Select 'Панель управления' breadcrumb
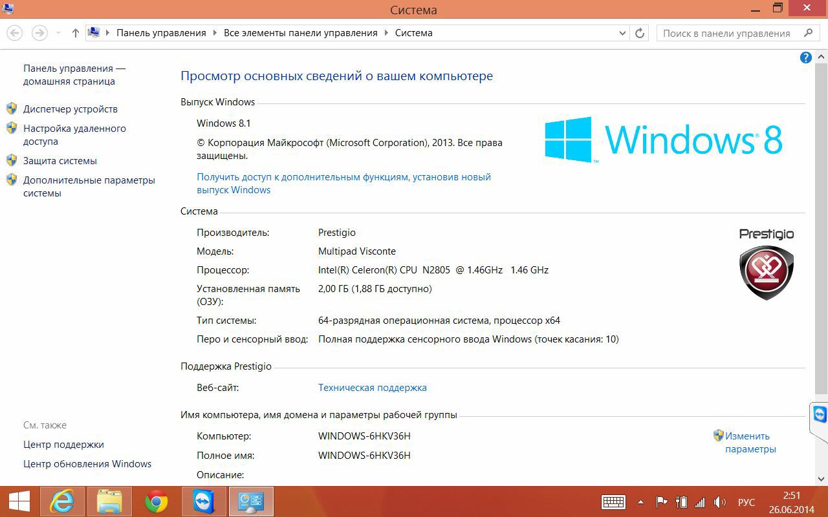Screen dimensions: 828x517 click(x=161, y=33)
